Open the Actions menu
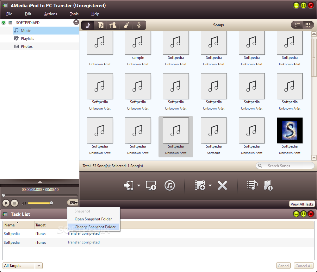The image size is (317, 272). pos(51,14)
